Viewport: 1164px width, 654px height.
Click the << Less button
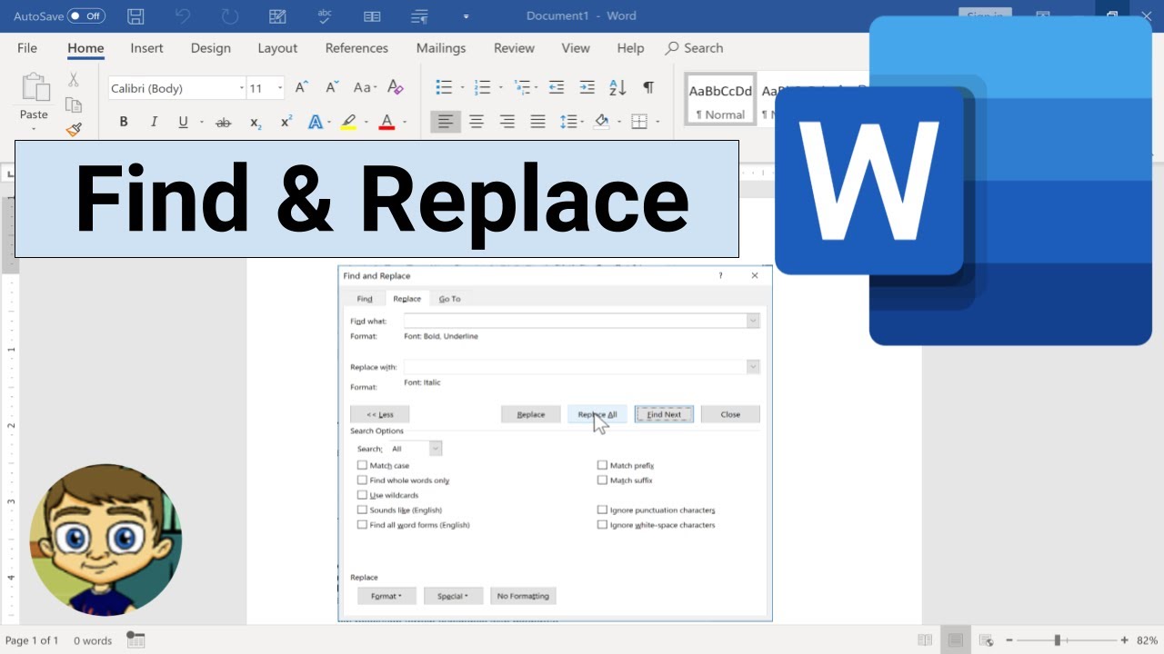(380, 414)
